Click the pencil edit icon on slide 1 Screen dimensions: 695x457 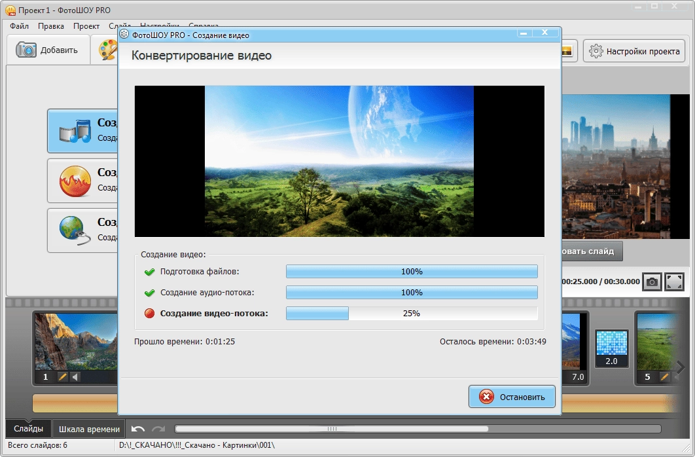tap(62, 376)
